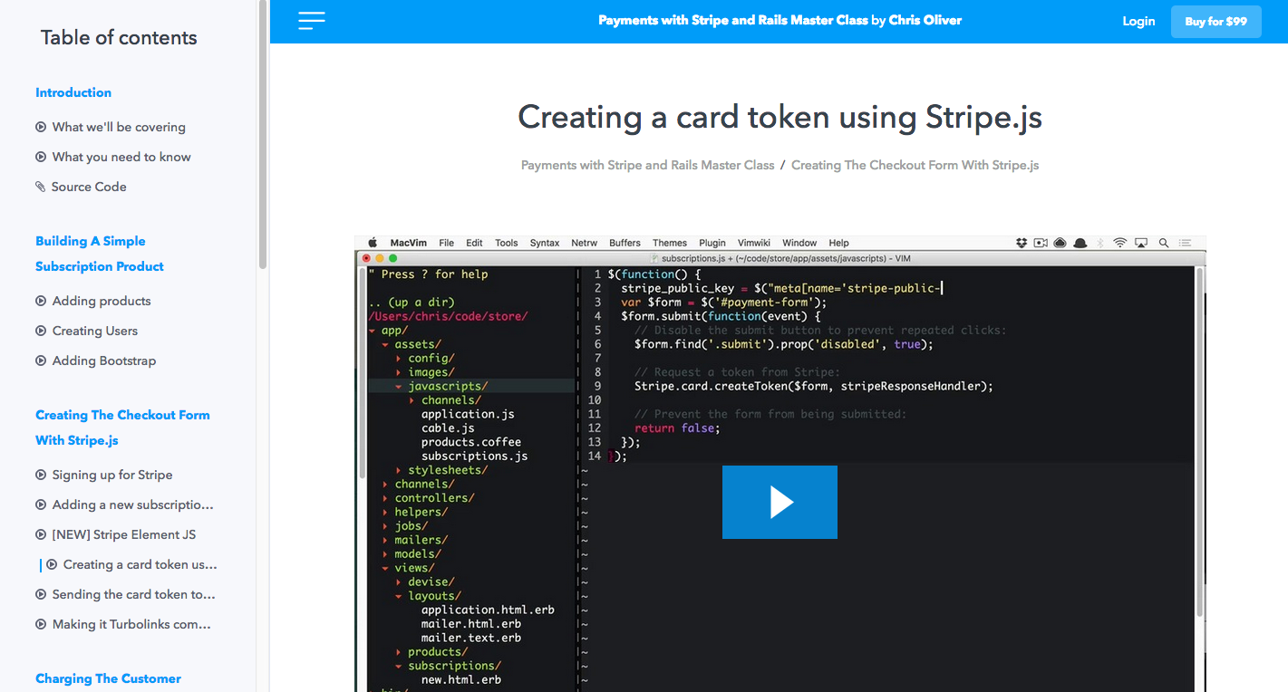Open the File menu in MacVim
Screen dimensions: 1288x692
tap(446, 243)
